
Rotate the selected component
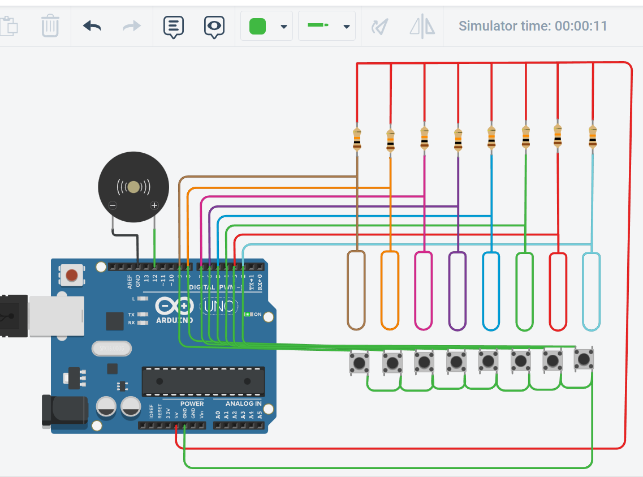(380, 25)
